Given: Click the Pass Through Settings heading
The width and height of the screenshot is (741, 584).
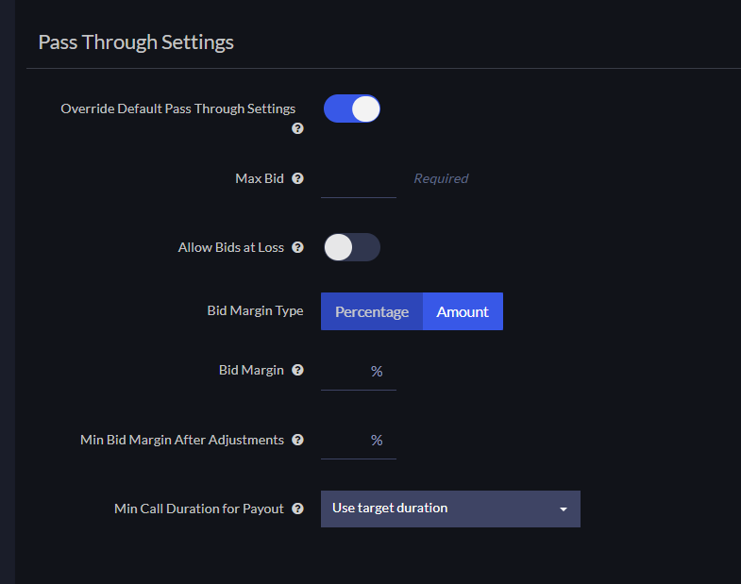Looking at the screenshot, I should [x=136, y=42].
